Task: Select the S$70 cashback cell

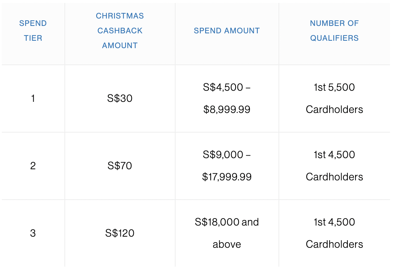Action: (120, 166)
